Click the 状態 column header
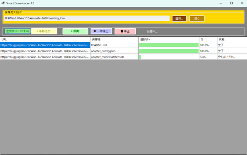Image resolution: width=247 pixels, height=155 pixels. pyautogui.click(x=232, y=39)
